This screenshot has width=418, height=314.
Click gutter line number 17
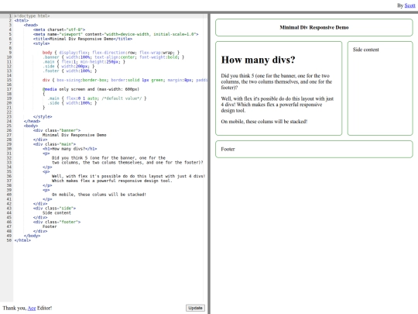(x=9, y=89)
